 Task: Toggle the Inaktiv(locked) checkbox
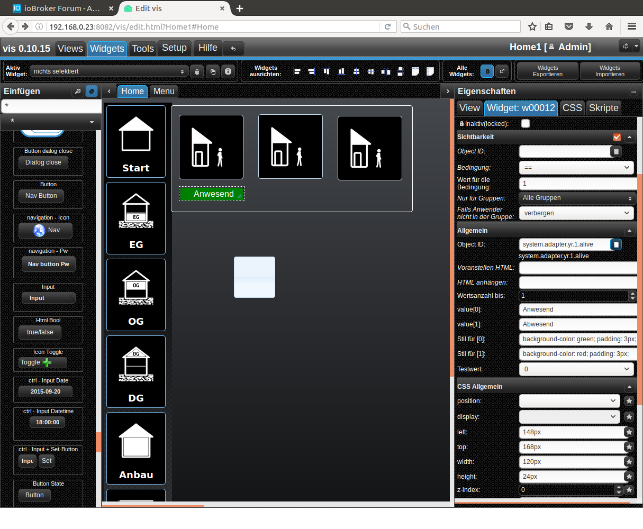point(526,124)
